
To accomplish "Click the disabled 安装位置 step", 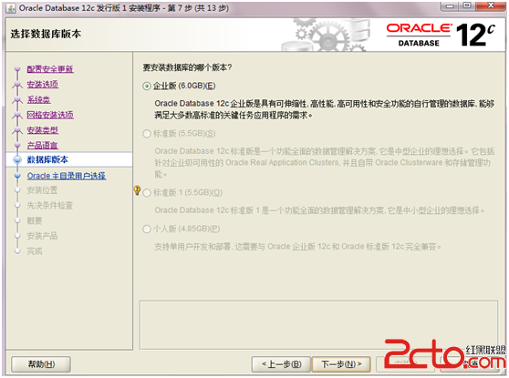I will [42, 190].
